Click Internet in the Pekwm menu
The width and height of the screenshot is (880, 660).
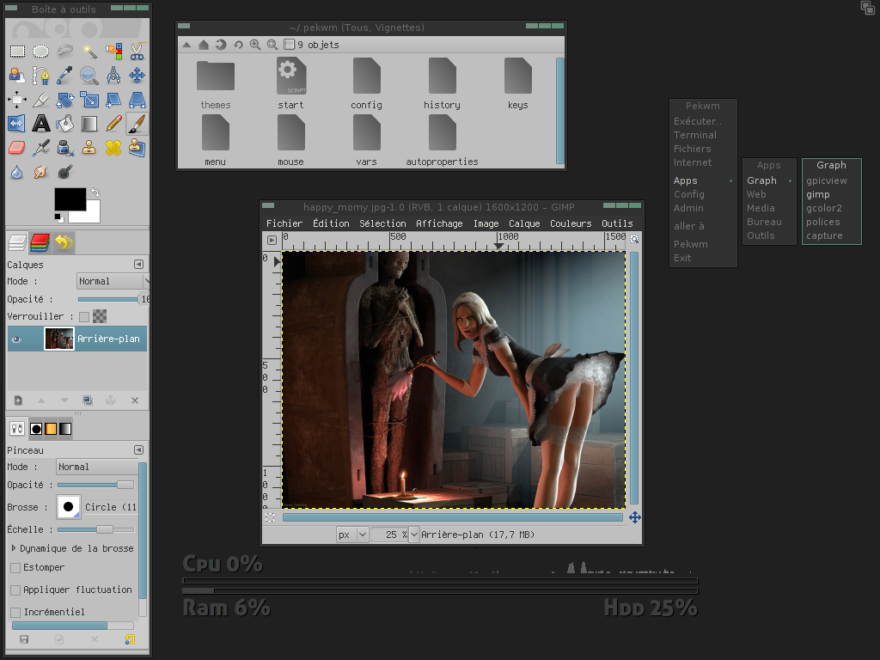[693, 162]
